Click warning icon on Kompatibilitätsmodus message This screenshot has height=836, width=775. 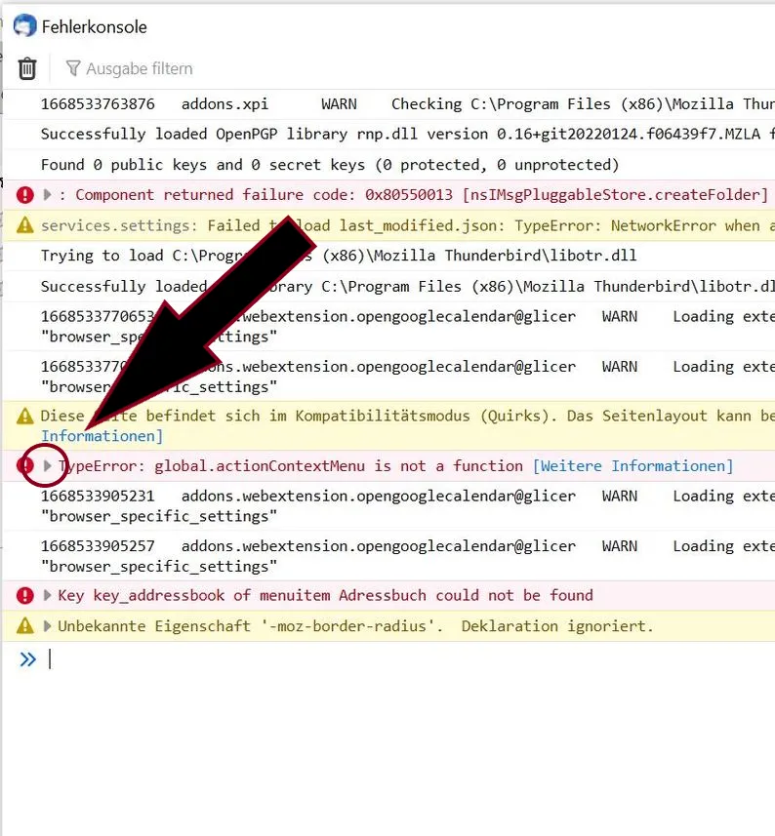[25, 416]
